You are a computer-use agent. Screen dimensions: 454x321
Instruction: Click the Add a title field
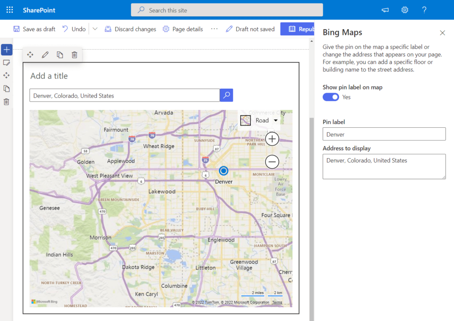(x=49, y=76)
